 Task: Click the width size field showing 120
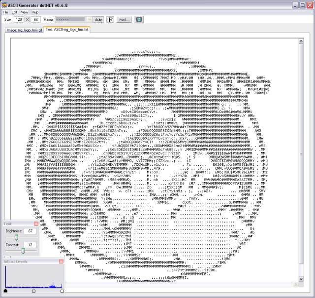(19, 20)
